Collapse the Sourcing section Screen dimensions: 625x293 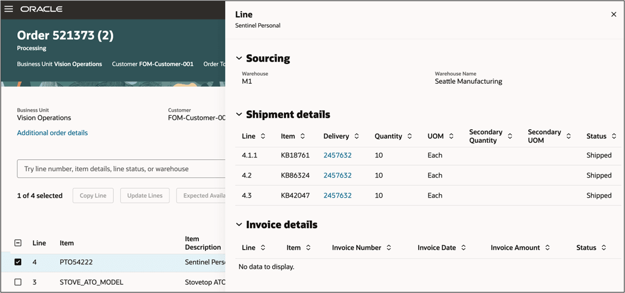(x=239, y=58)
